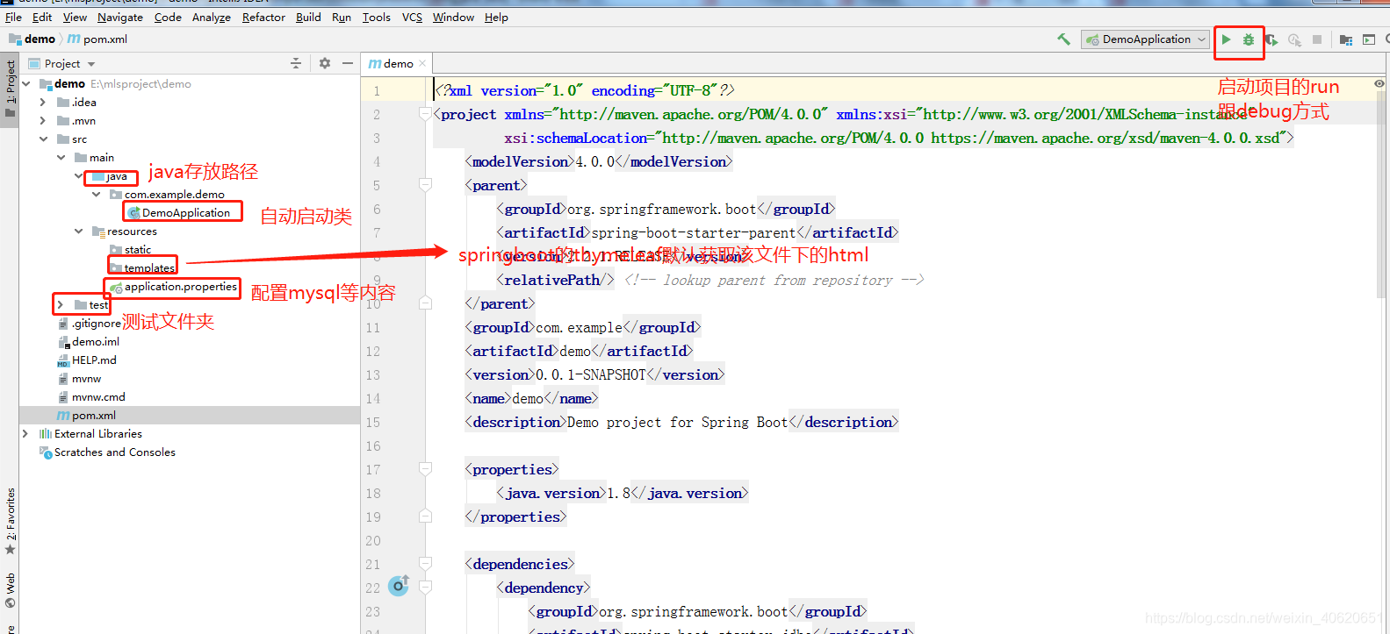The width and height of the screenshot is (1390, 634).
Task: Click the java.version 1.8 line
Action: pyautogui.click(x=623, y=493)
